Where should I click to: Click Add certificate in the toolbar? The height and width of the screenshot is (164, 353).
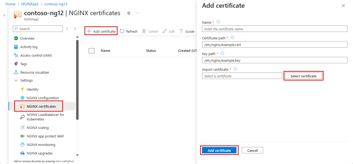tap(101, 31)
